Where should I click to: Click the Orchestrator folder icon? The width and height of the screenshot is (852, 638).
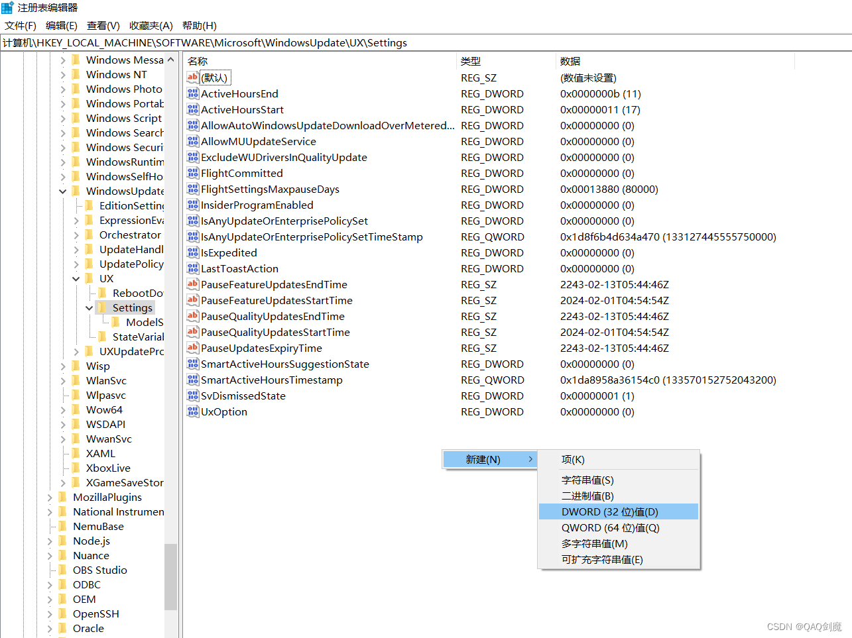point(89,235)
